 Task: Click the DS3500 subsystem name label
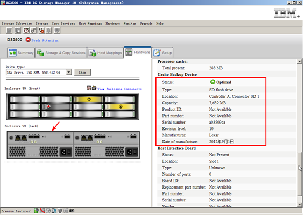coord(15,40)
